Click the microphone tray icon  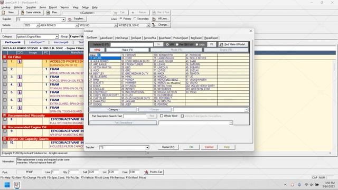pos(299,185)
